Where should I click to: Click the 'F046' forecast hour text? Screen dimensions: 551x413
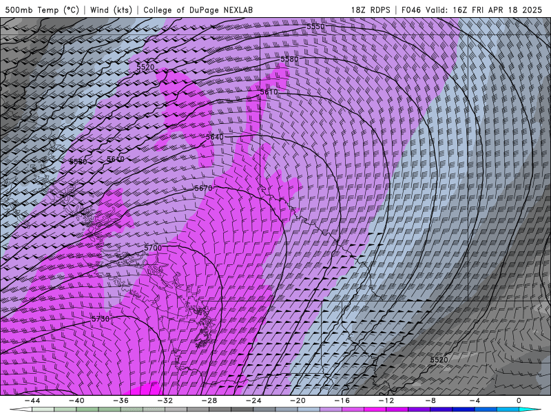[x=410, y=10]
